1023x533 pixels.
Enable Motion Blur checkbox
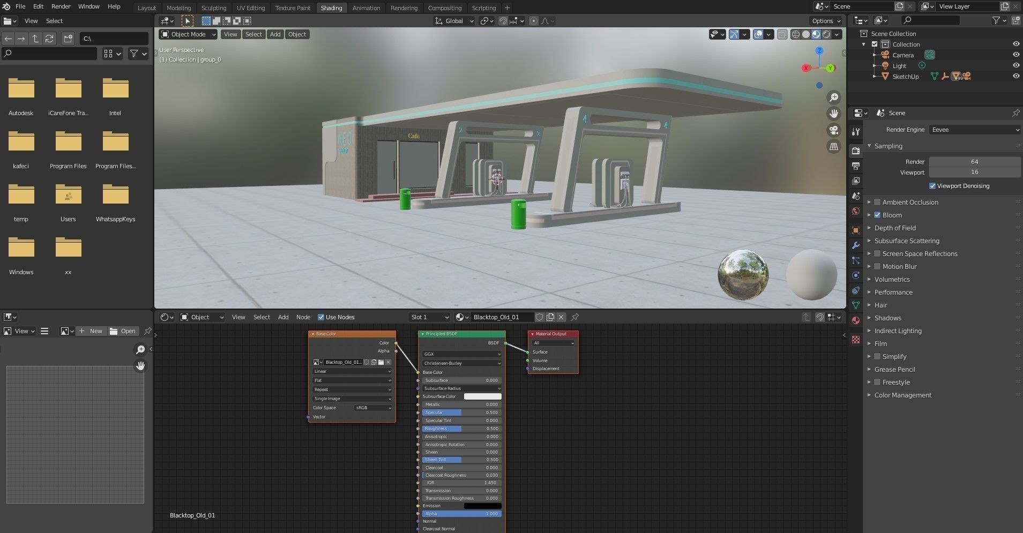877,266
